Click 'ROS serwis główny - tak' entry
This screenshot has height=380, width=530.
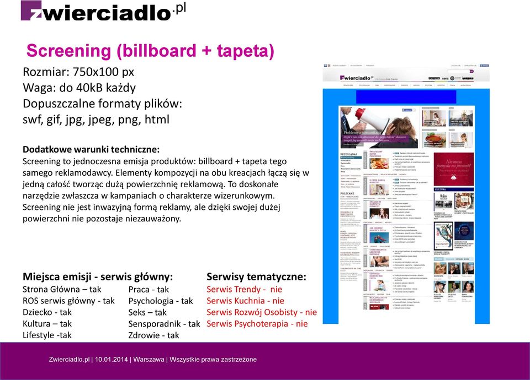pos(68,301)
